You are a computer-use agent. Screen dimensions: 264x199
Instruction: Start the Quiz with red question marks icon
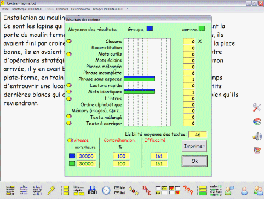(x=188, y=190)
